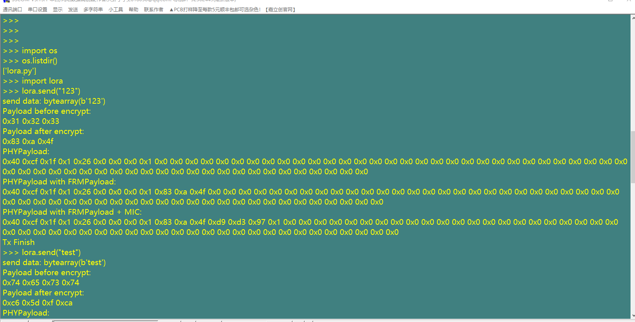Screen dimensions: 635x322
Task: Click the vertical scrollbar thumb
Action: (633, 157)
